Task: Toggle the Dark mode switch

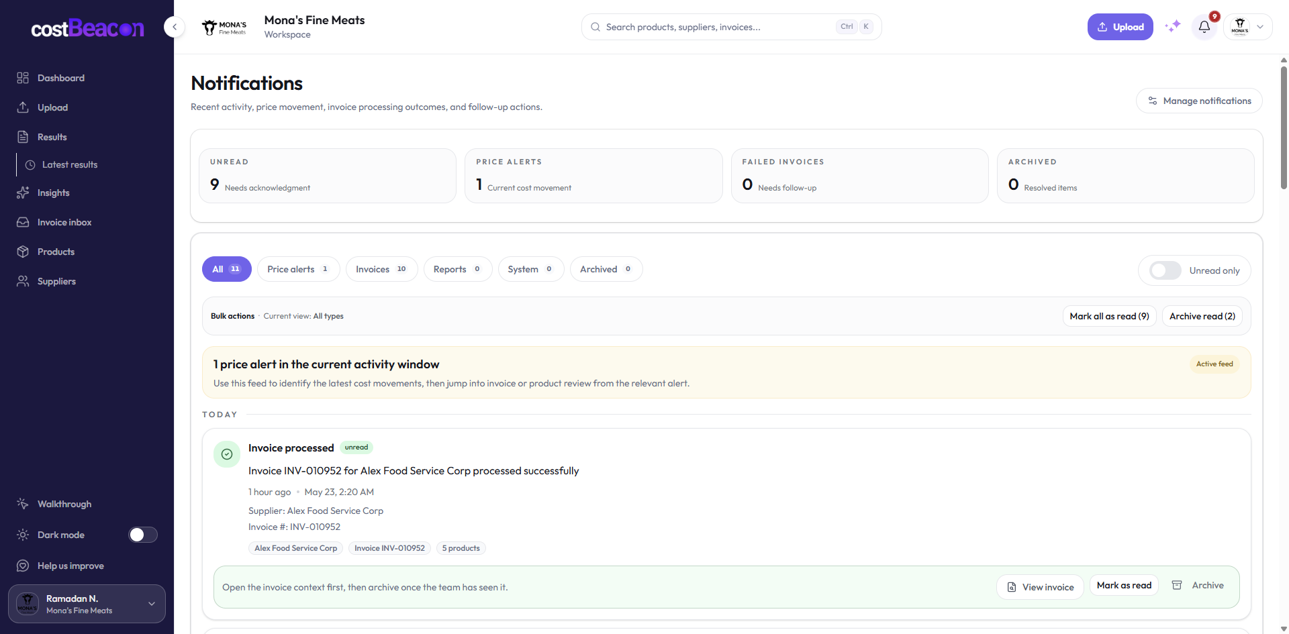Action: point(143,535)
